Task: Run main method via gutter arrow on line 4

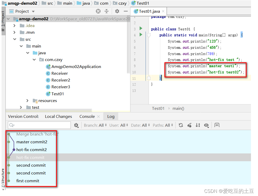Action: (141, 35)
